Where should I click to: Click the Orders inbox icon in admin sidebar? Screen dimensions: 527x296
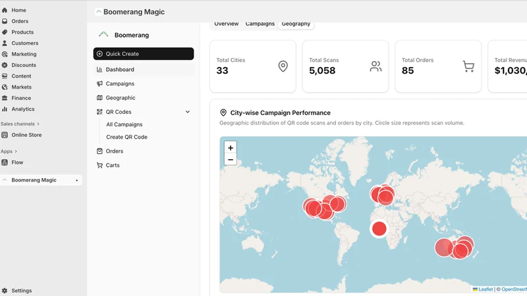tap(5, 21)
